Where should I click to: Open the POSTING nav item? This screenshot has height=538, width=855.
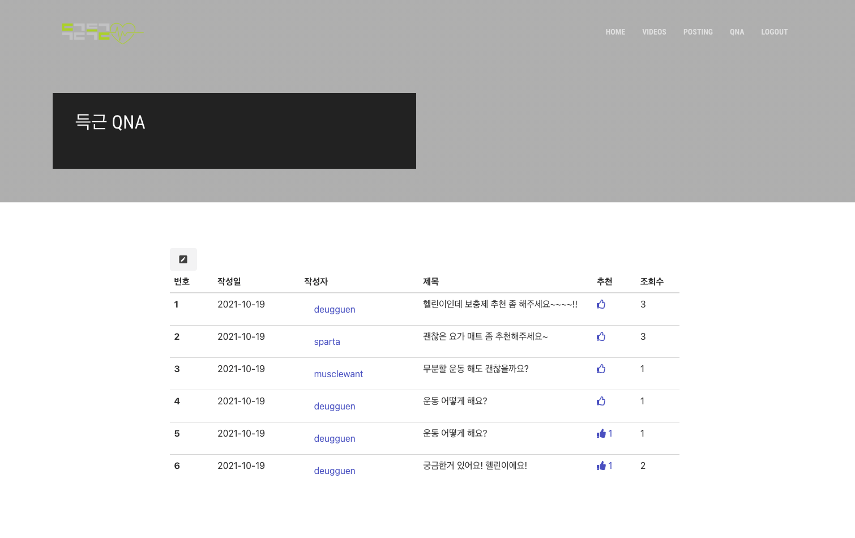coord(698,32)
